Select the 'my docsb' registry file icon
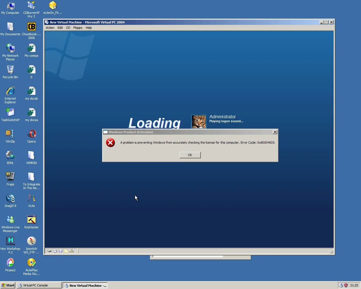Image resolution: width=361 pixels, height=289 pixels. coord(31,94)
